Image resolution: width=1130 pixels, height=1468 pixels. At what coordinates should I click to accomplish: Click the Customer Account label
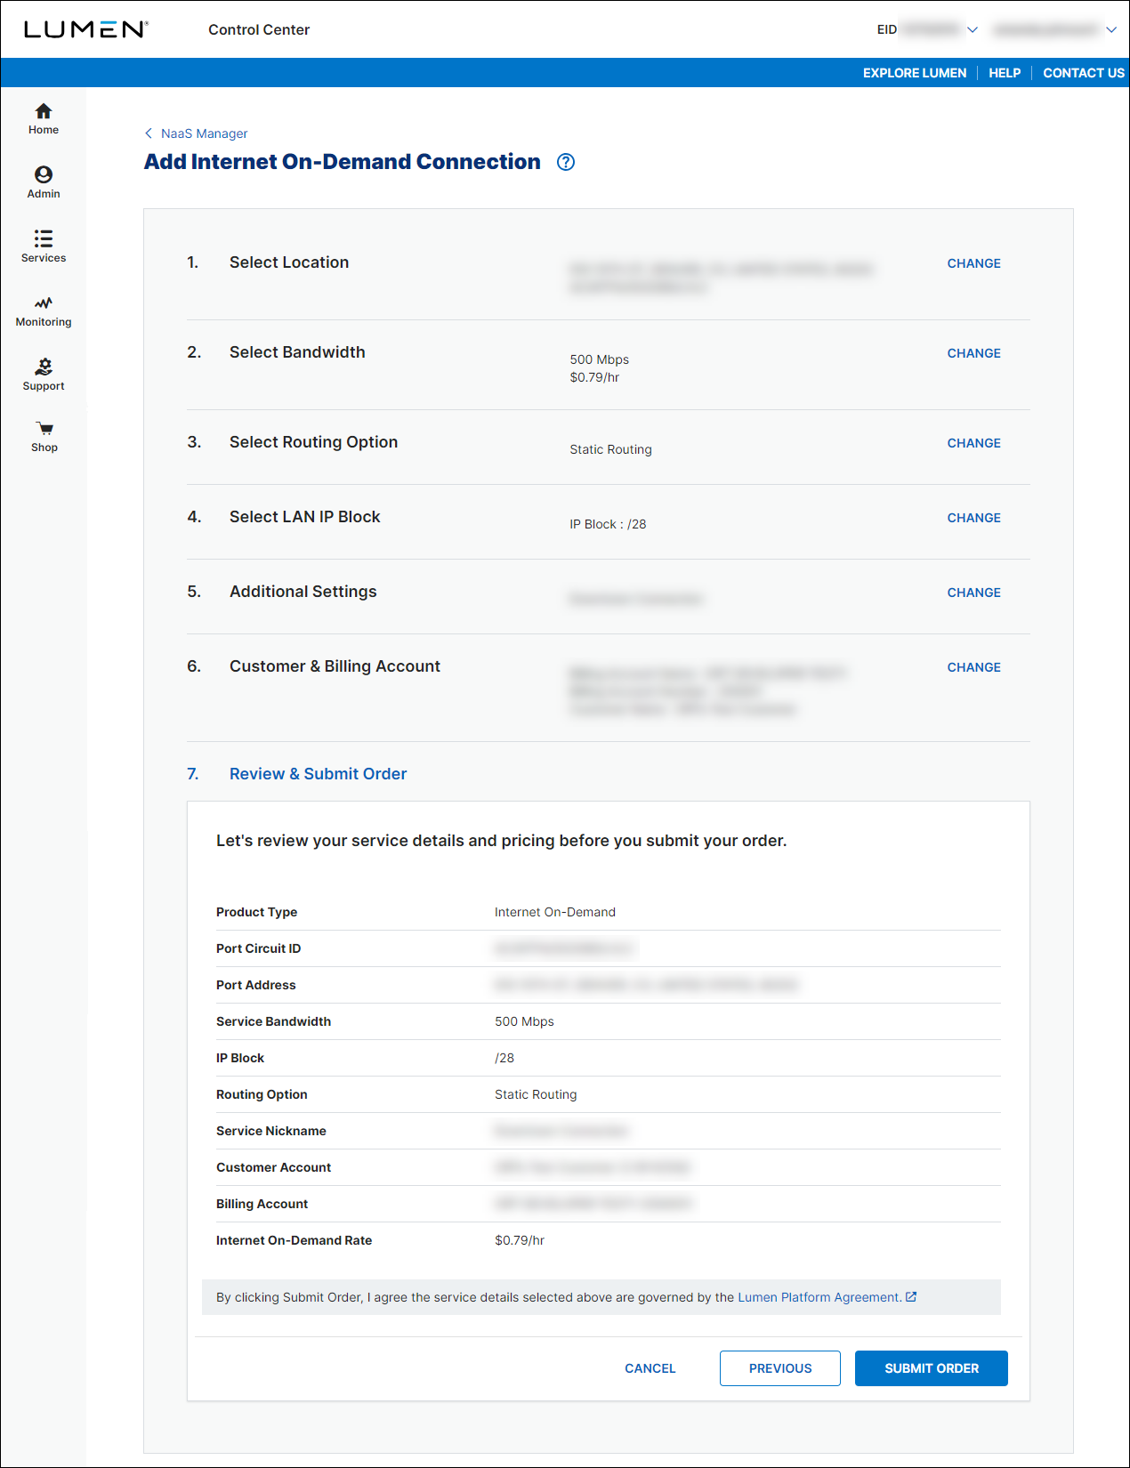274,1167
